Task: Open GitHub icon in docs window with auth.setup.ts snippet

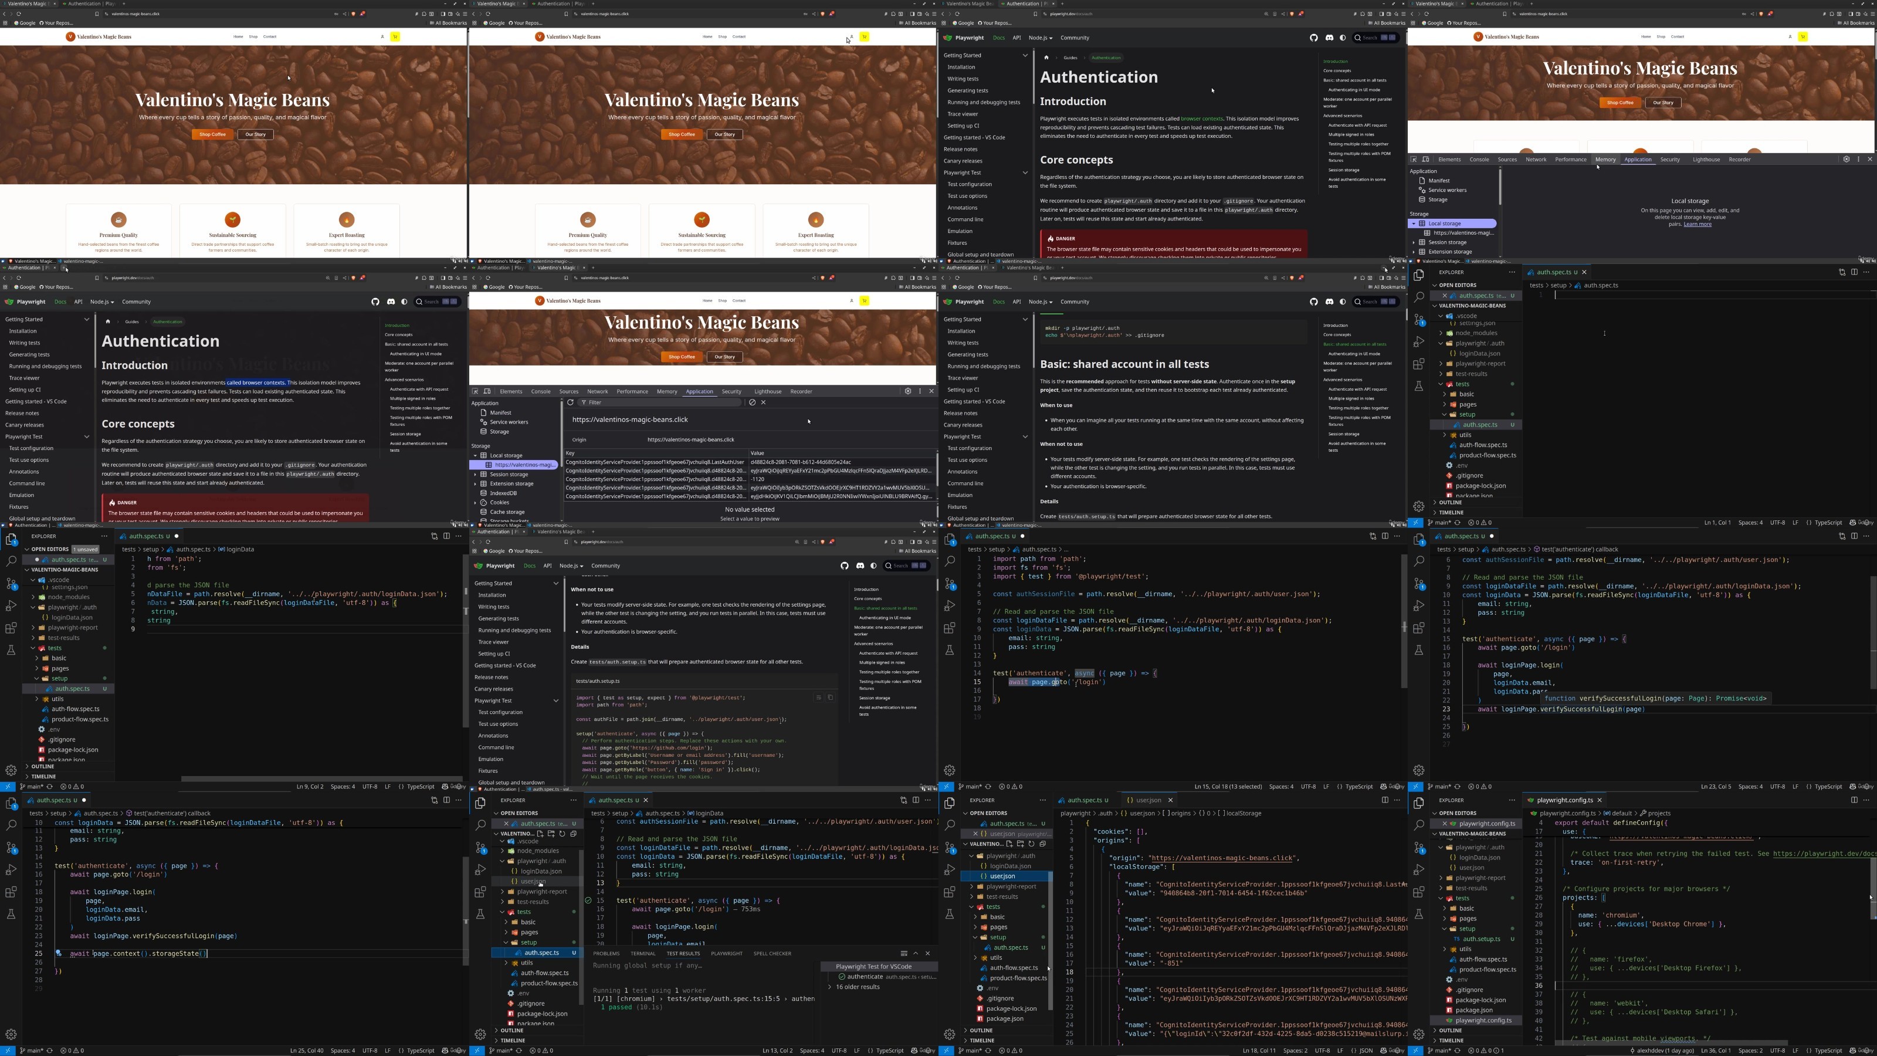Action: click(845, 566)
